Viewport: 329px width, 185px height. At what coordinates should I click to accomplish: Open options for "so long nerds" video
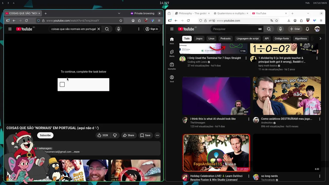click(x=320, y=176)
